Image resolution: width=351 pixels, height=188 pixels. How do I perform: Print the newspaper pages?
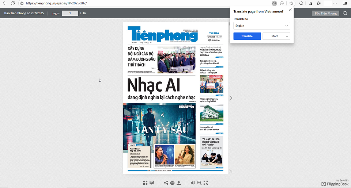tap(172, 183)
